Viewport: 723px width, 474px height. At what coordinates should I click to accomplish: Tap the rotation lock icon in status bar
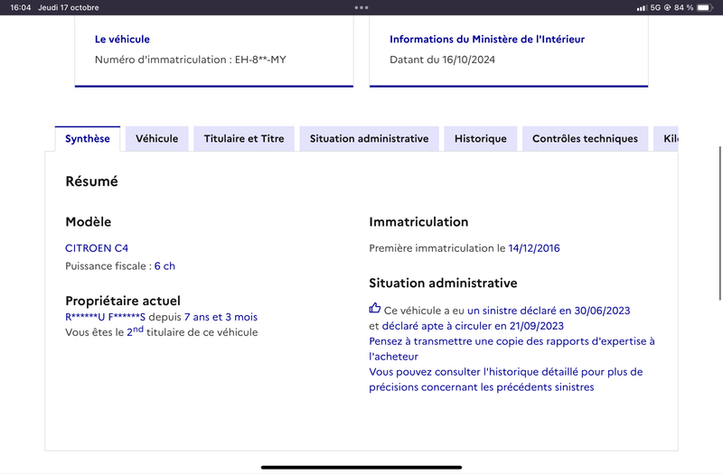[x=667, y=8]
